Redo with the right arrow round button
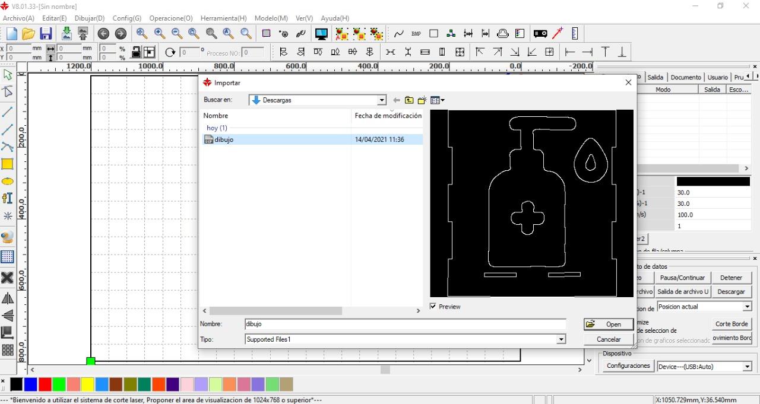The height and width of the screenshot is (404, 760). (121, 34)
